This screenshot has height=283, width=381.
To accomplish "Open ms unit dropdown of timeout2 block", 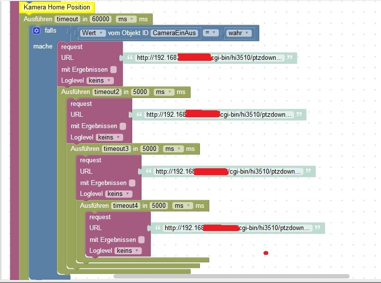I will point(164,92).
